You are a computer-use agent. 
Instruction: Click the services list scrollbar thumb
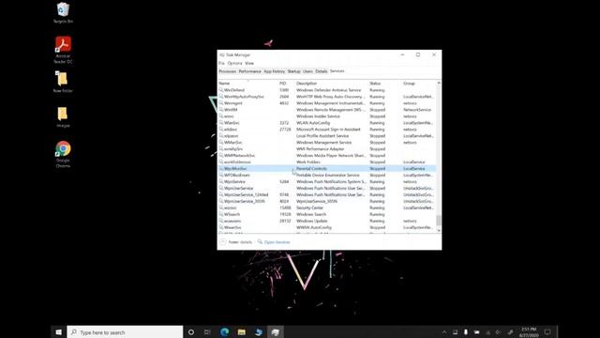click(x=439, y=221)
